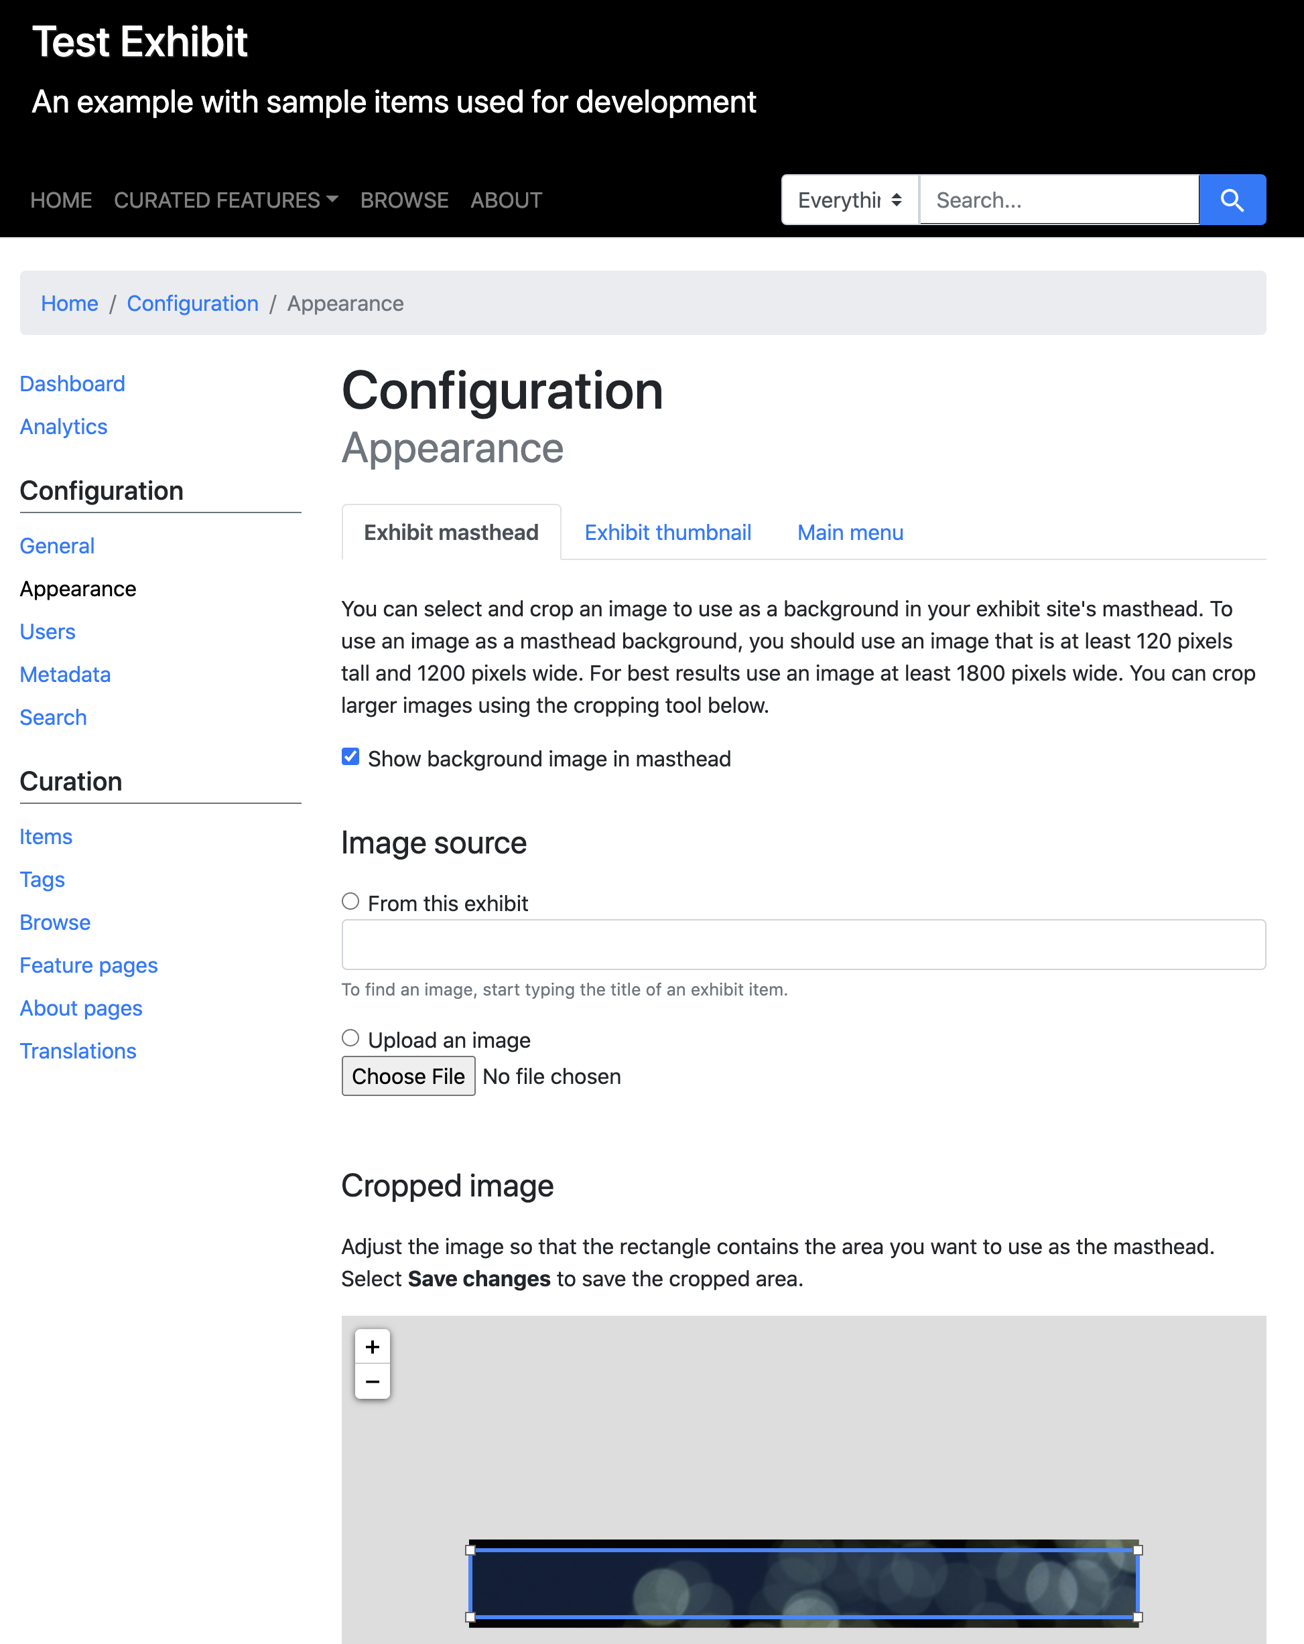Viewport: 1304px width, 1644px height.
Task: Select the Upload an image radio option
Action: tap(350, 1038)
